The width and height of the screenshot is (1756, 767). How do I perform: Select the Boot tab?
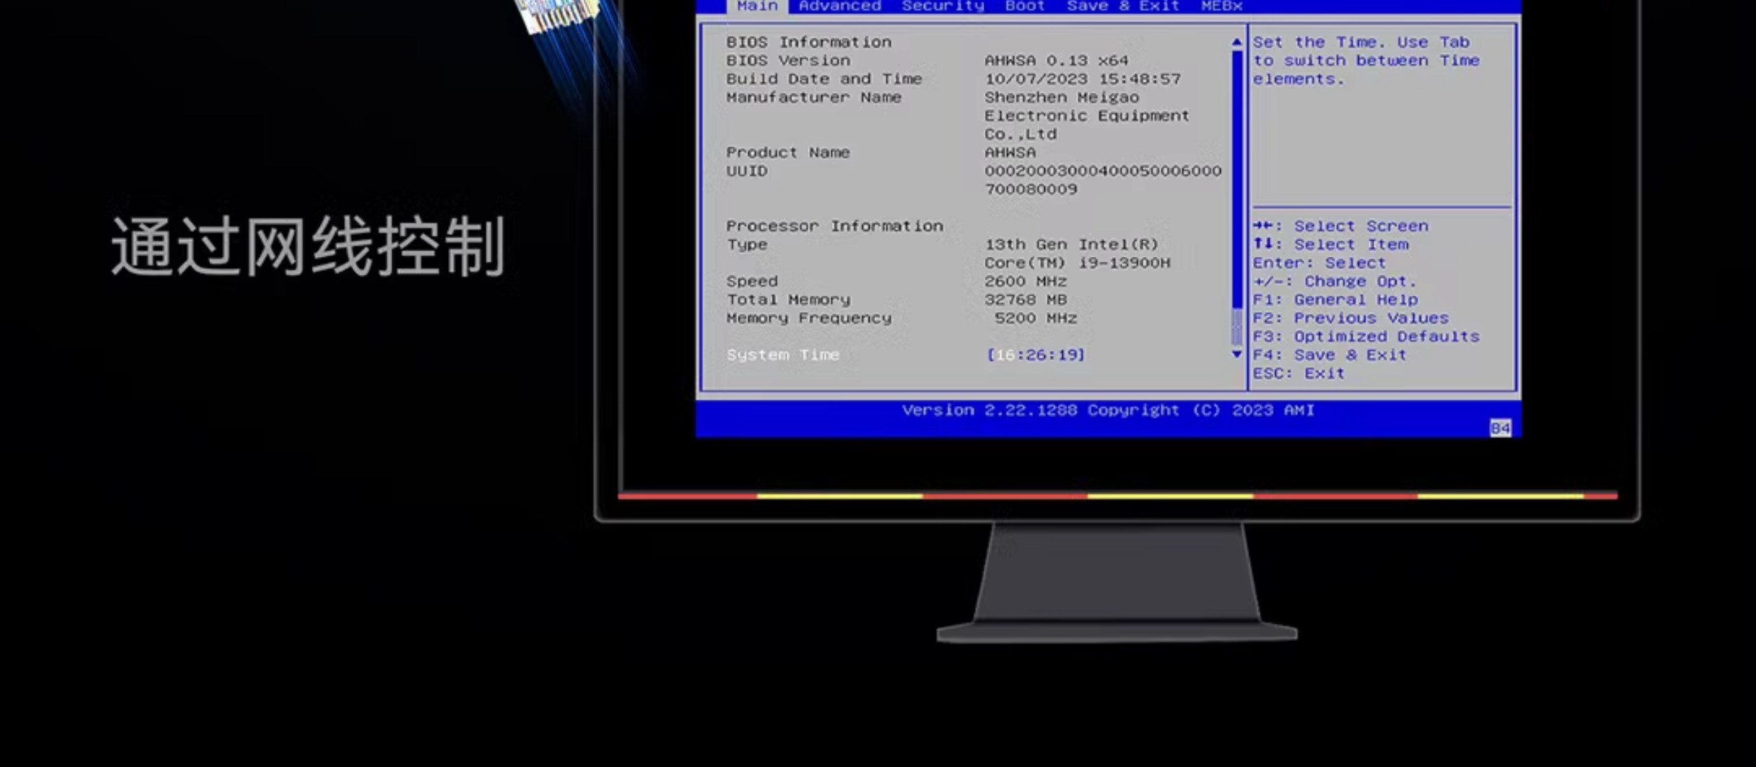coord(1025,6)
